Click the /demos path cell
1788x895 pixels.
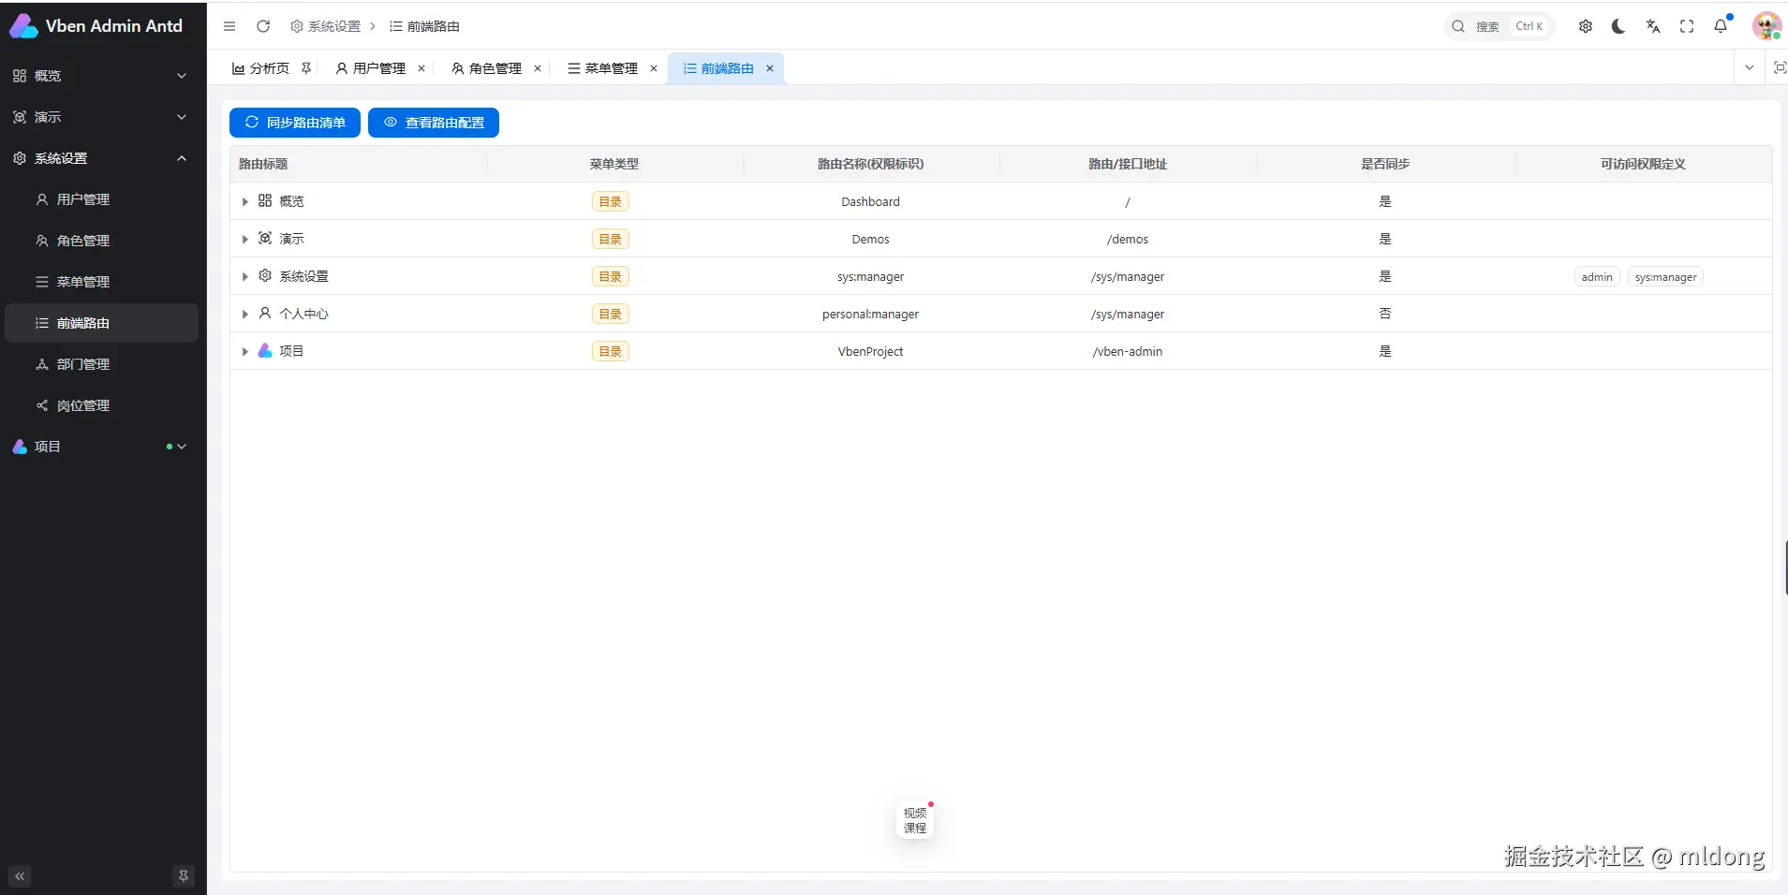click(1128, 239)
